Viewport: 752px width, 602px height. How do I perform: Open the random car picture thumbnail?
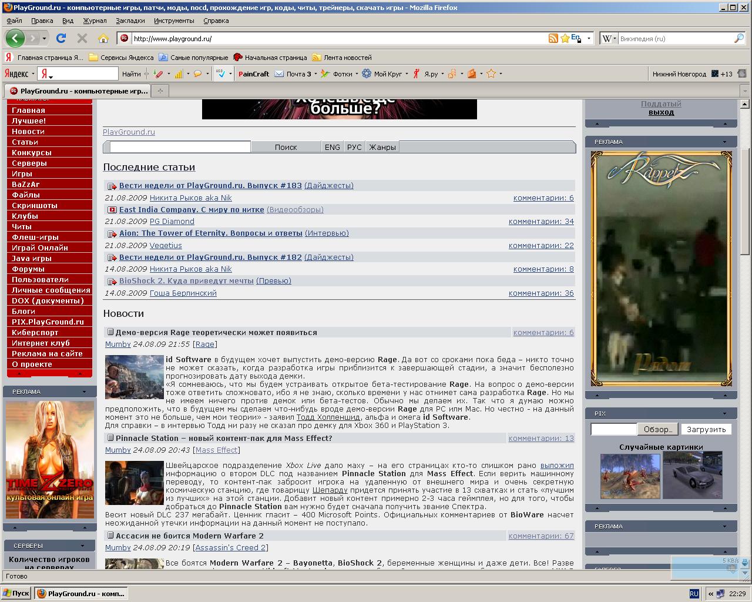click(x=692, y=475)
